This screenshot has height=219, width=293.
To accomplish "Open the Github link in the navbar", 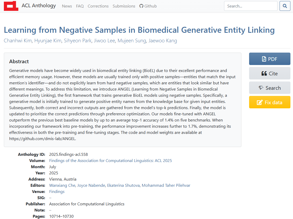I will click(148, 6).
